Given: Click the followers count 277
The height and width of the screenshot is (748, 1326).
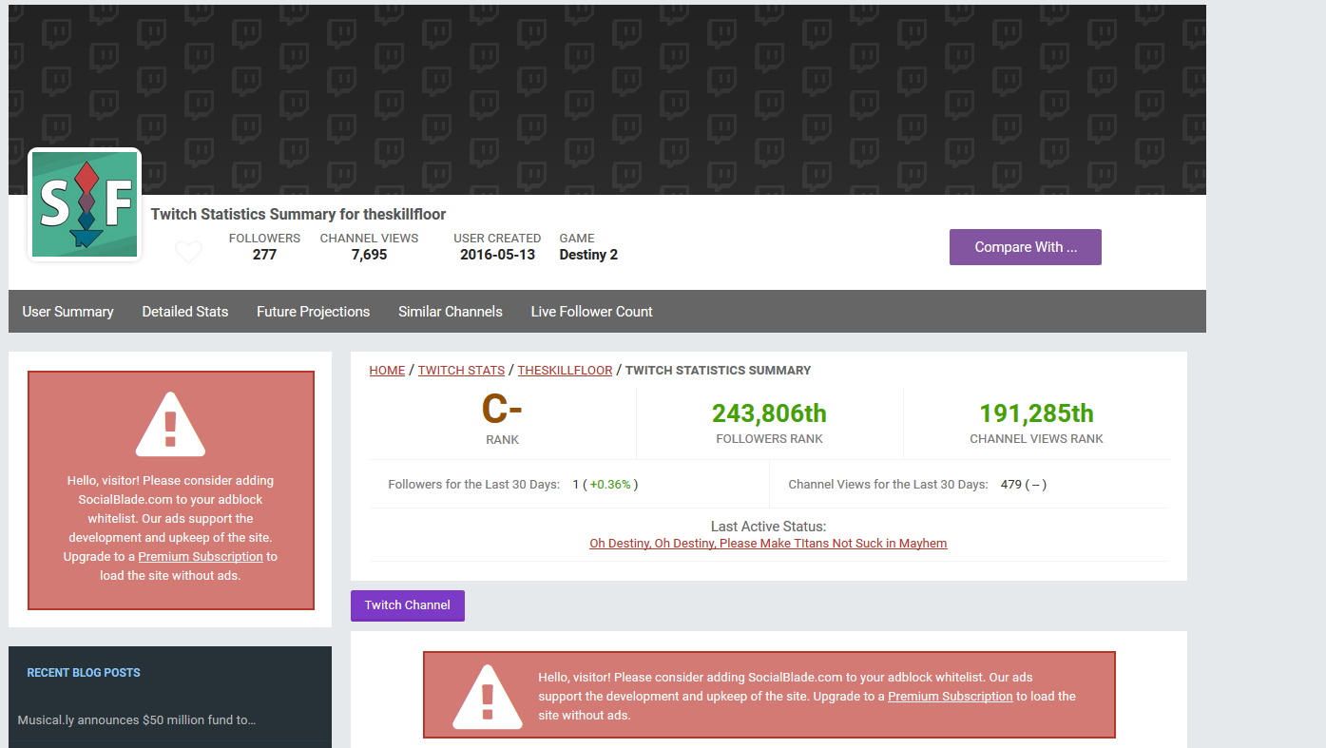Looking at the screenshot, I should click(x=264, y=255).
